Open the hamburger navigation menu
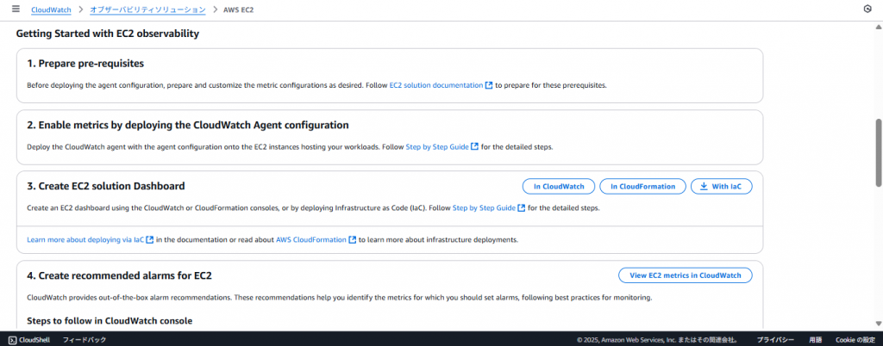 [16, 9]
